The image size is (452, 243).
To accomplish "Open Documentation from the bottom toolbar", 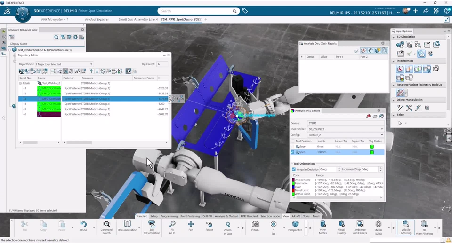I will (x=127, y=226).
